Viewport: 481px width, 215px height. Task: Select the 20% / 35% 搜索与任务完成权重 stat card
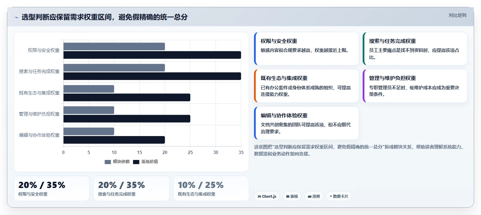pos(131,188)
